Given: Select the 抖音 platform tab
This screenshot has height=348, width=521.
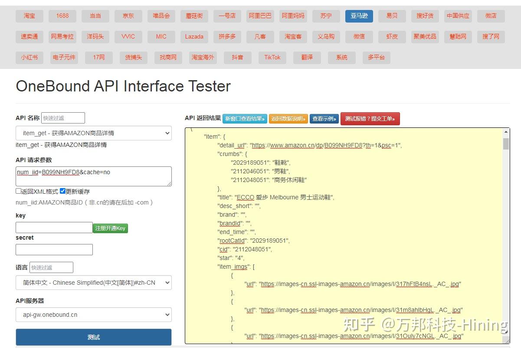Looking at the screenshot, I should (237, 57).
